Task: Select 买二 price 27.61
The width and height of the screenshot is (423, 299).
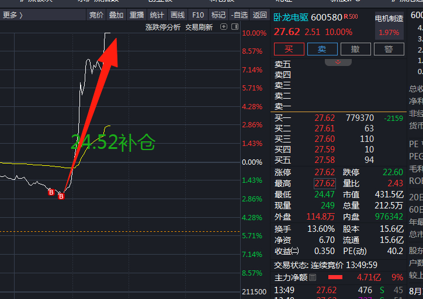Action: tap(324, 128)
